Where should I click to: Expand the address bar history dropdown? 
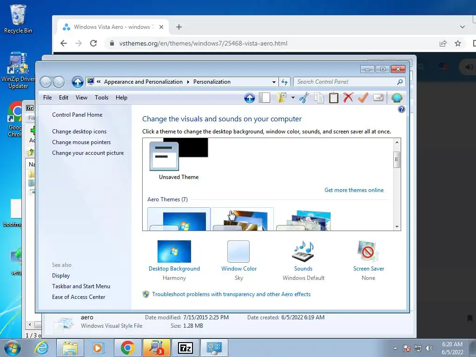tap(274, 82)
